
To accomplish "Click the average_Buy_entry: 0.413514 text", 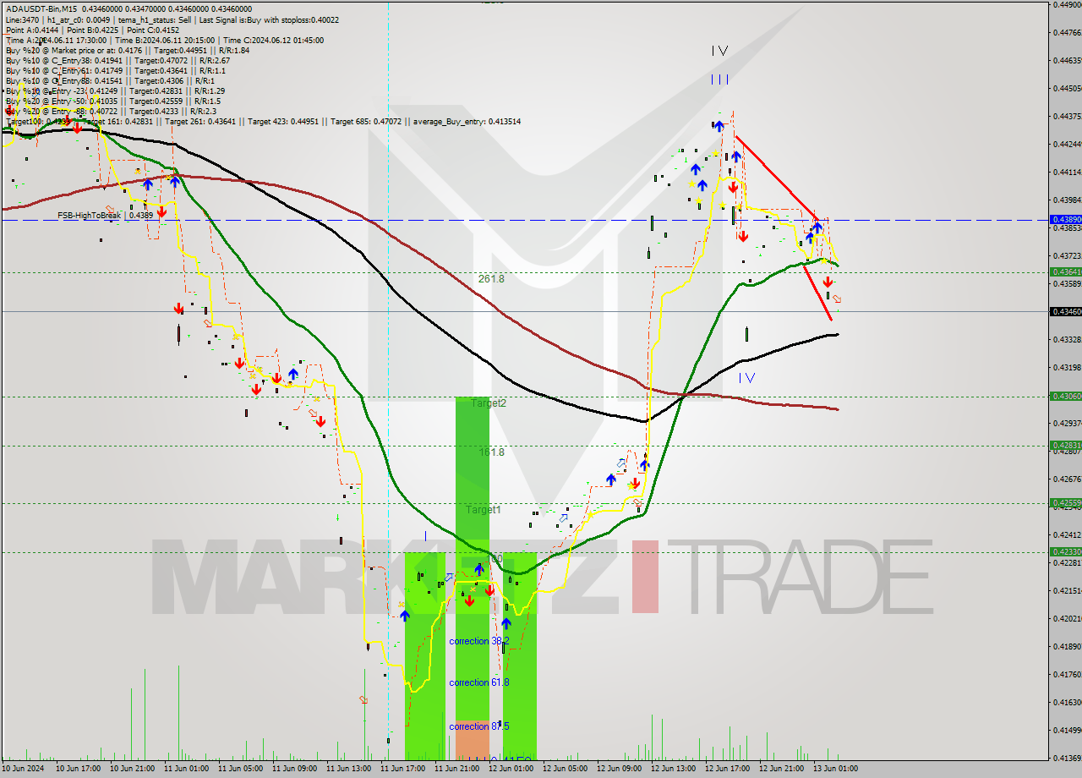I will pyautogui.click(x=467, y=122).
